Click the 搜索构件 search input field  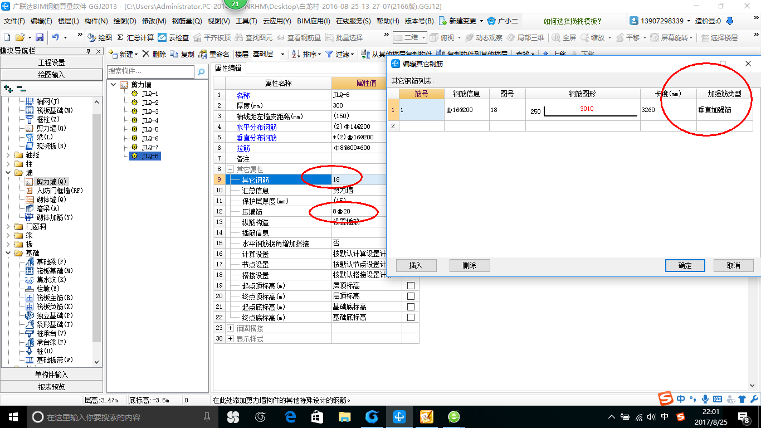pos(150,72)
